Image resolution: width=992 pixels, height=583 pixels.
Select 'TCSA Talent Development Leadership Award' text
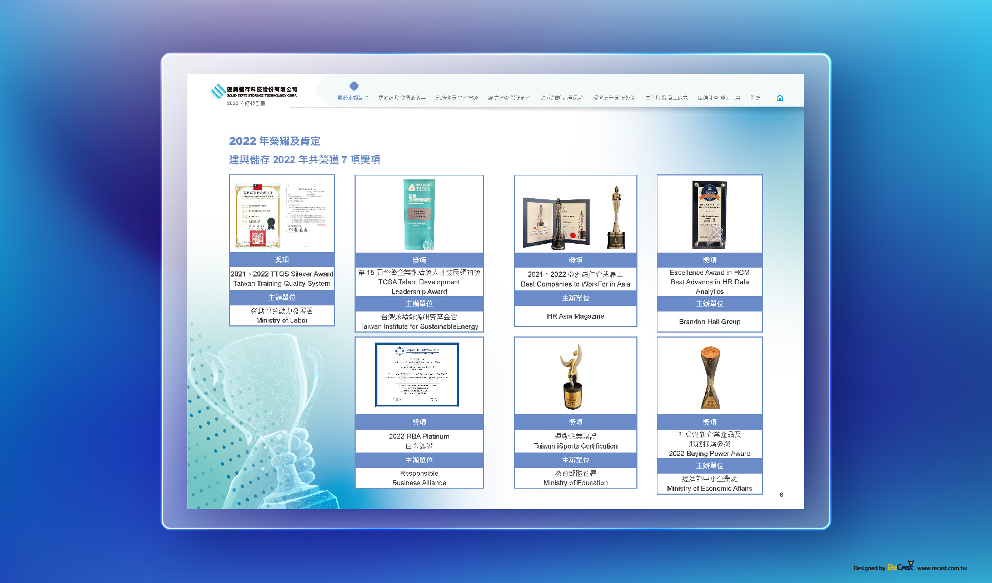[x=419, y=287]
